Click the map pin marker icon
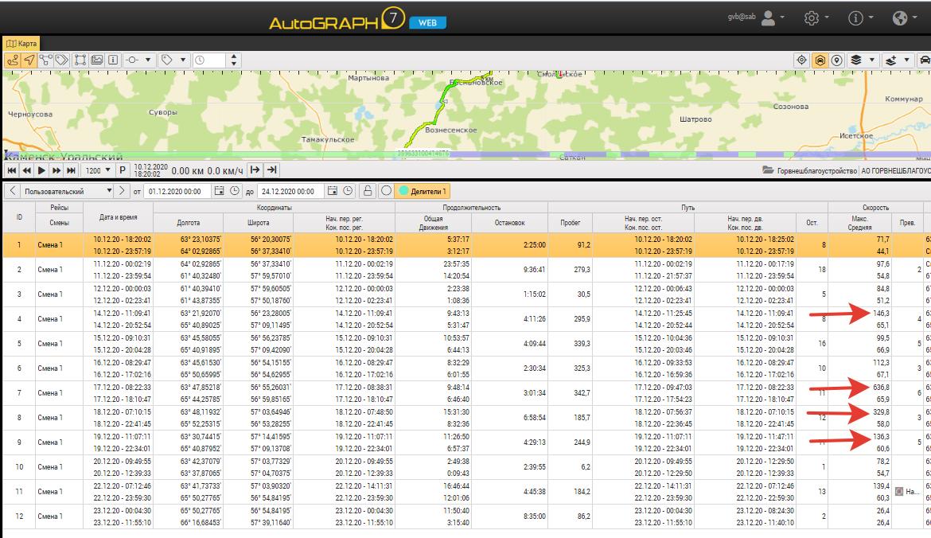Screen dimensions: 931x538 837,60
